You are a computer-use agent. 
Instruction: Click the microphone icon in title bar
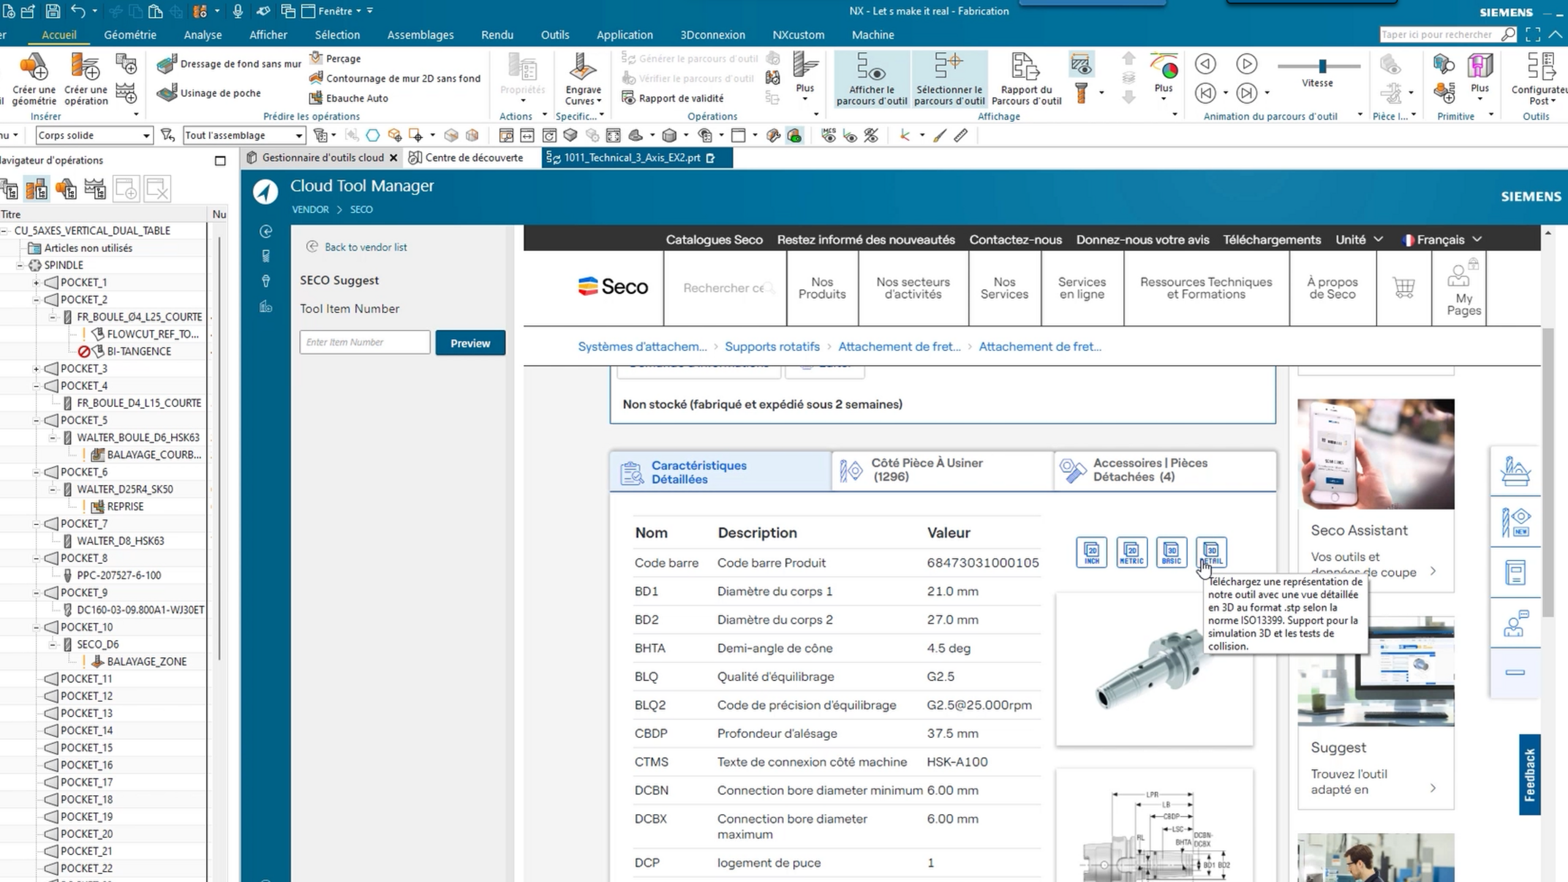pos(238,11)
